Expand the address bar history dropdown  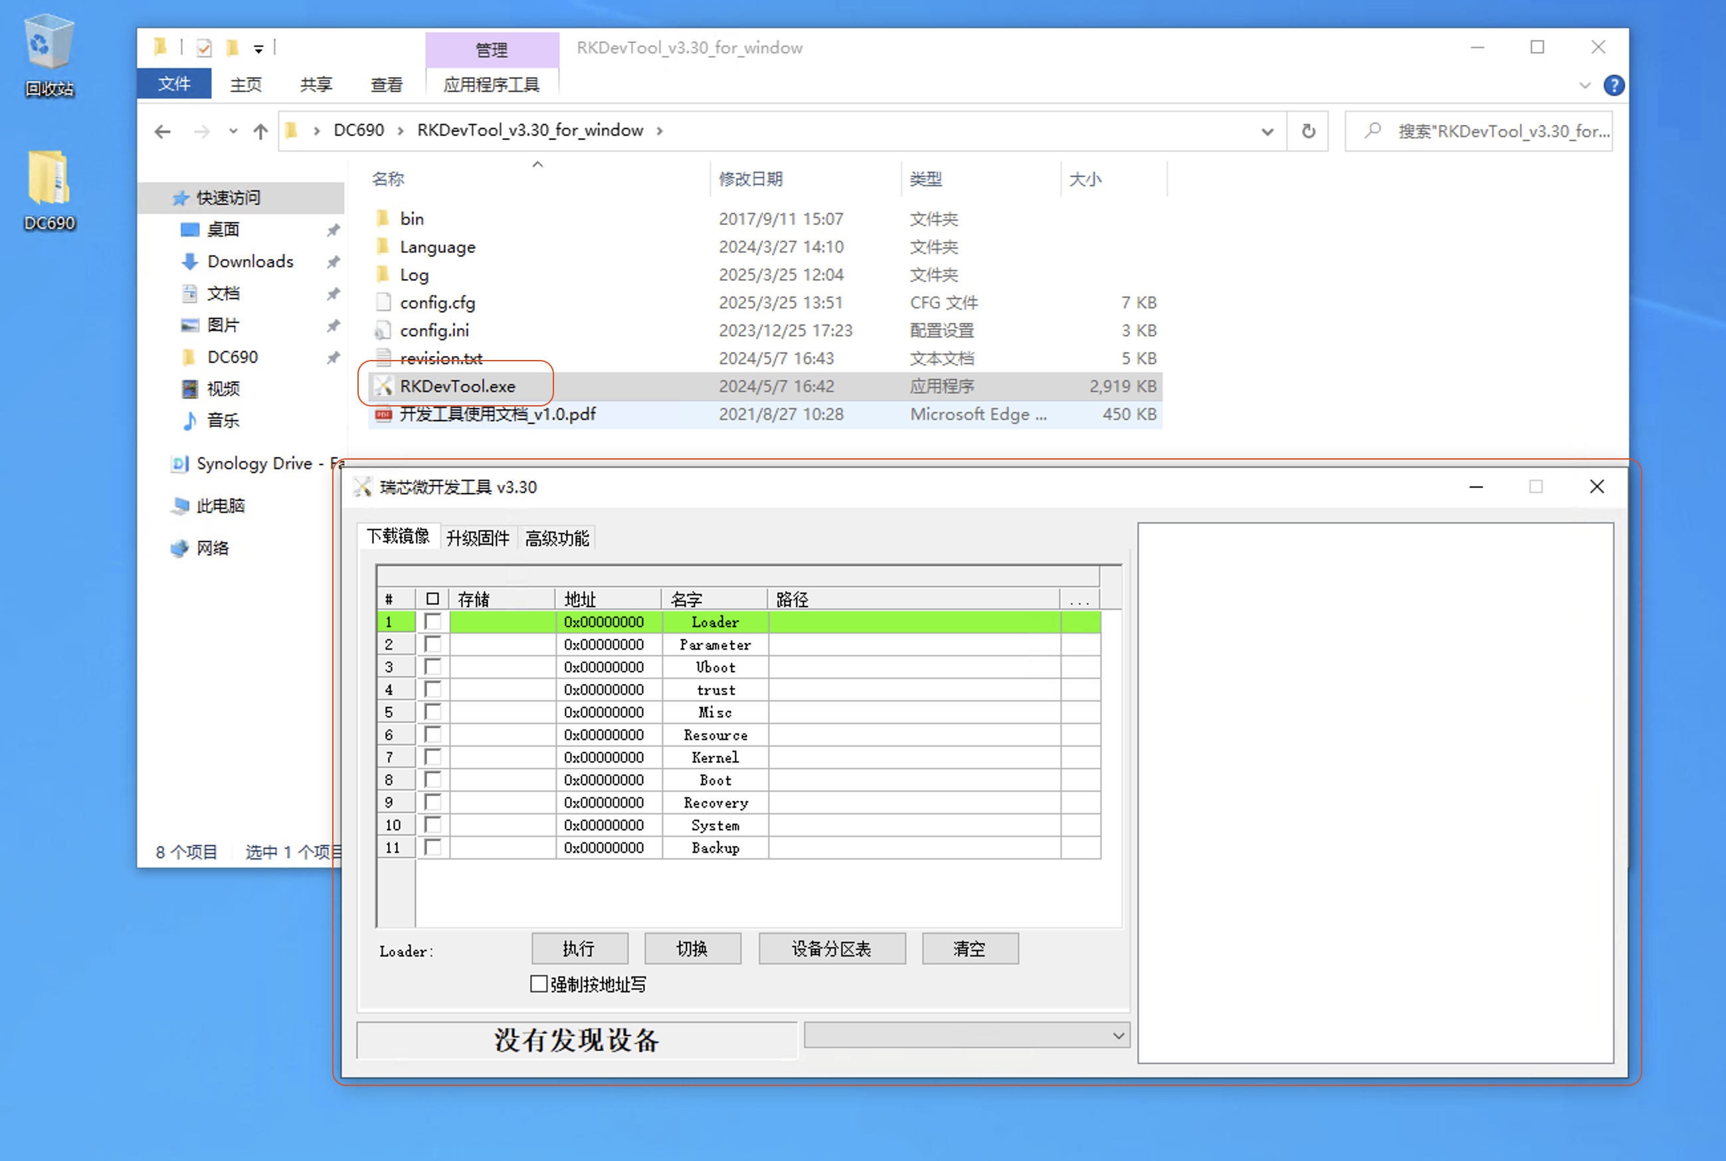[1267, 132]
